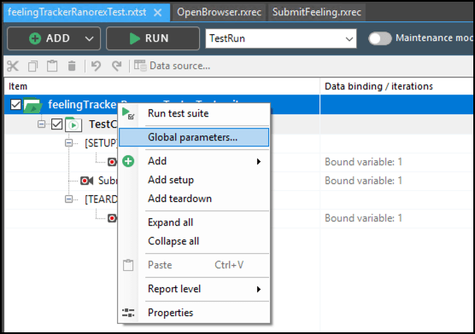Choose Add setup in context menu
This screenshot has height=334, width=475.
tap(194, 180)
